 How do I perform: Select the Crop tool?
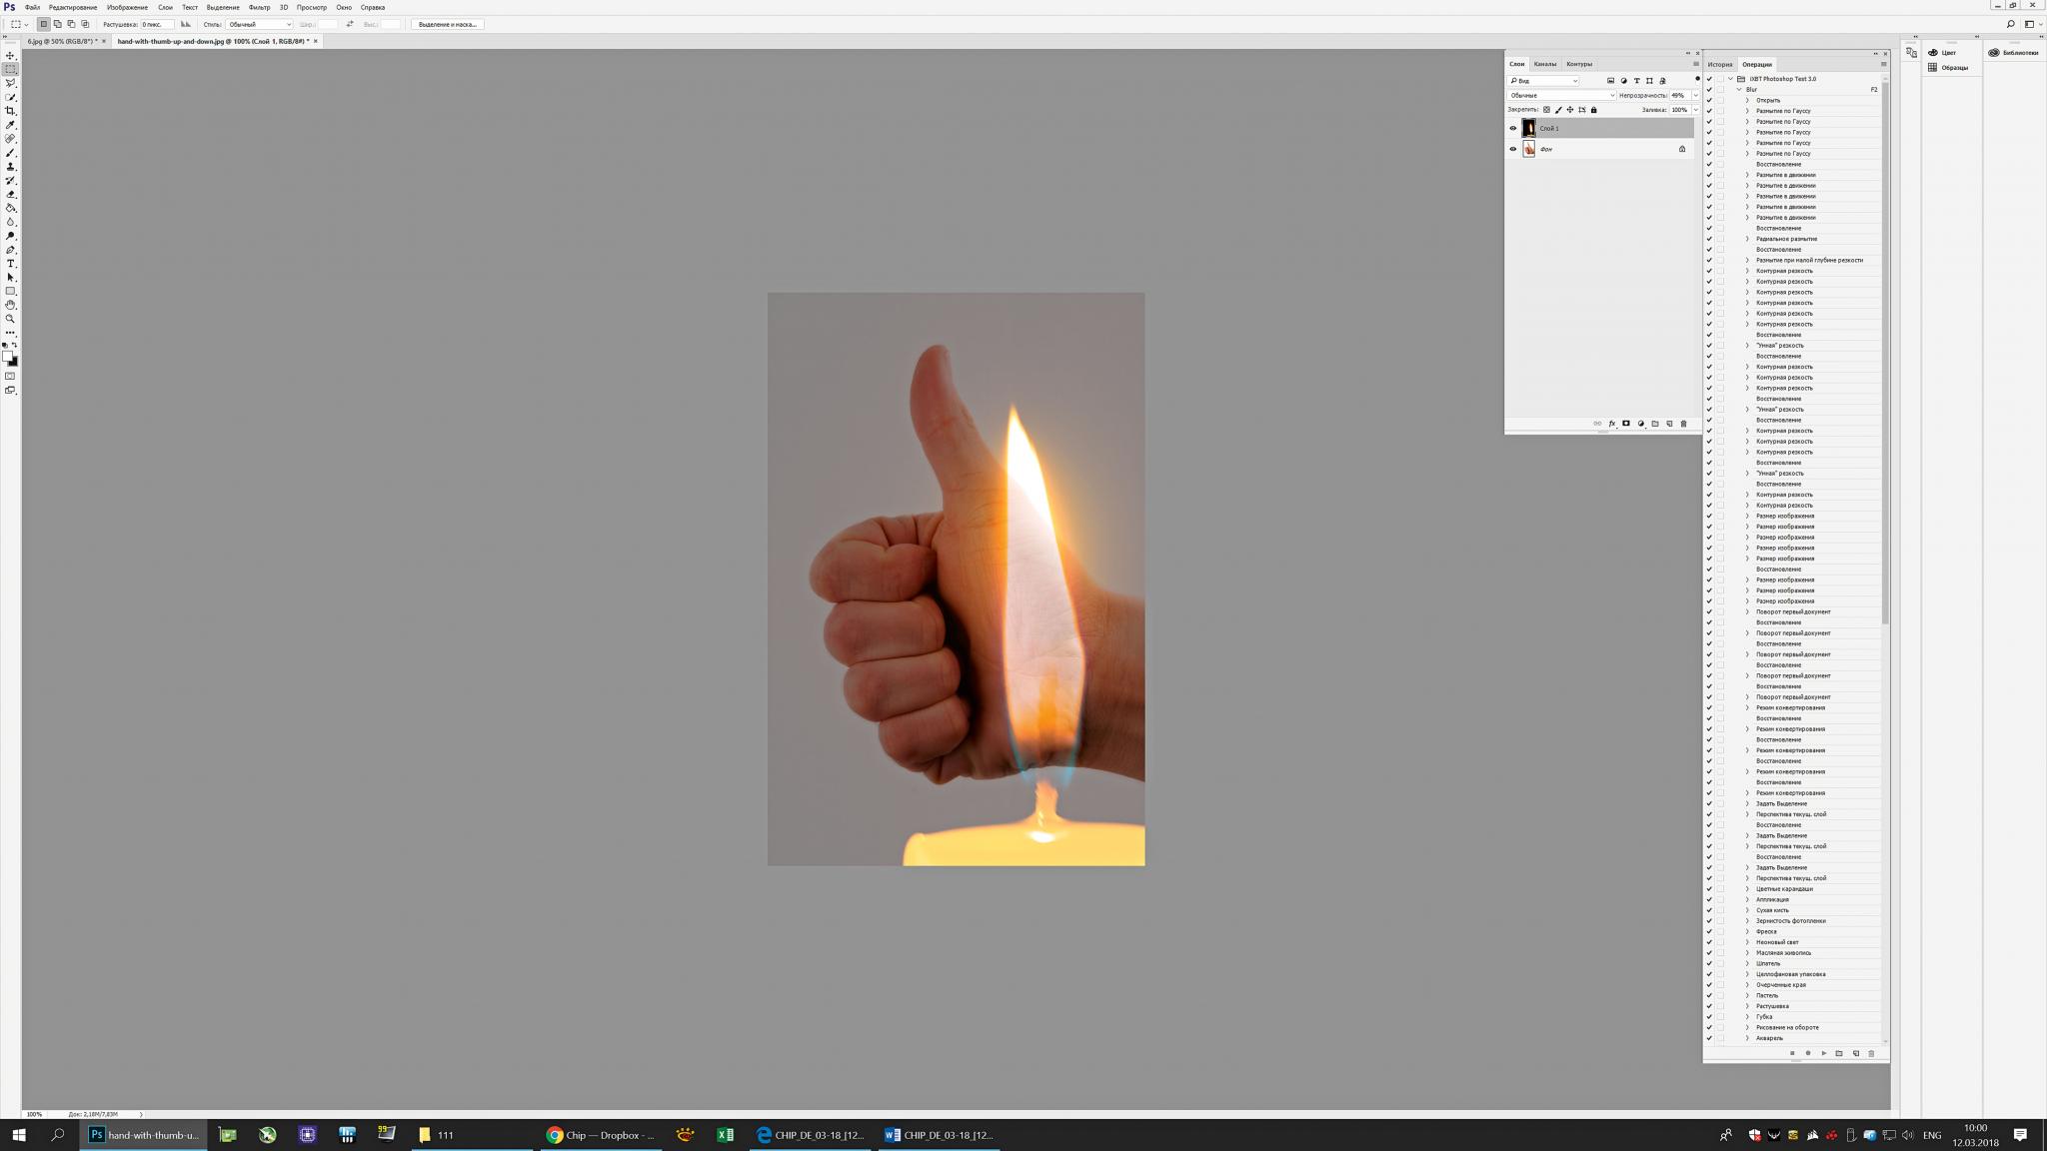(x=10, y=111)
